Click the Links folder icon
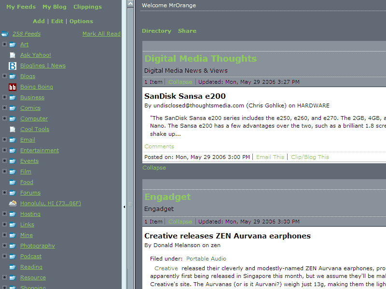The image size is (386, 289). (x=13, y=224)
